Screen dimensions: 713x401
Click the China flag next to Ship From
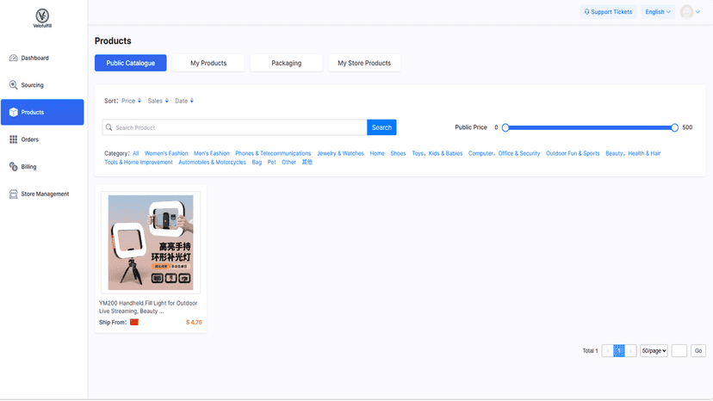point(134,323)
